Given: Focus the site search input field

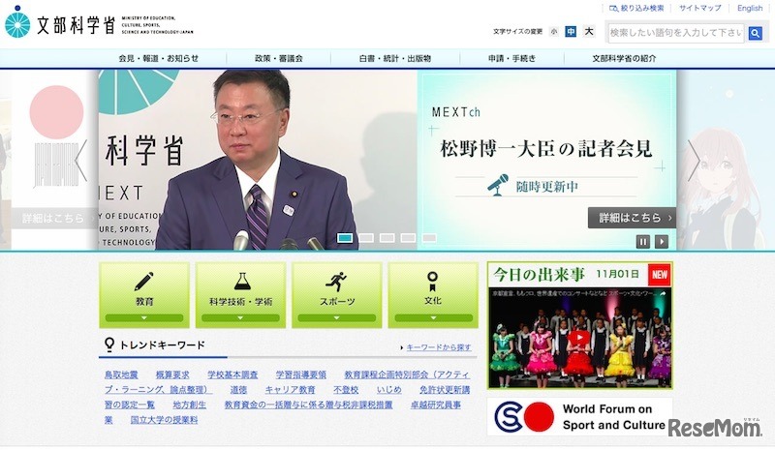Looking at the screenshot, I should 676,33.
